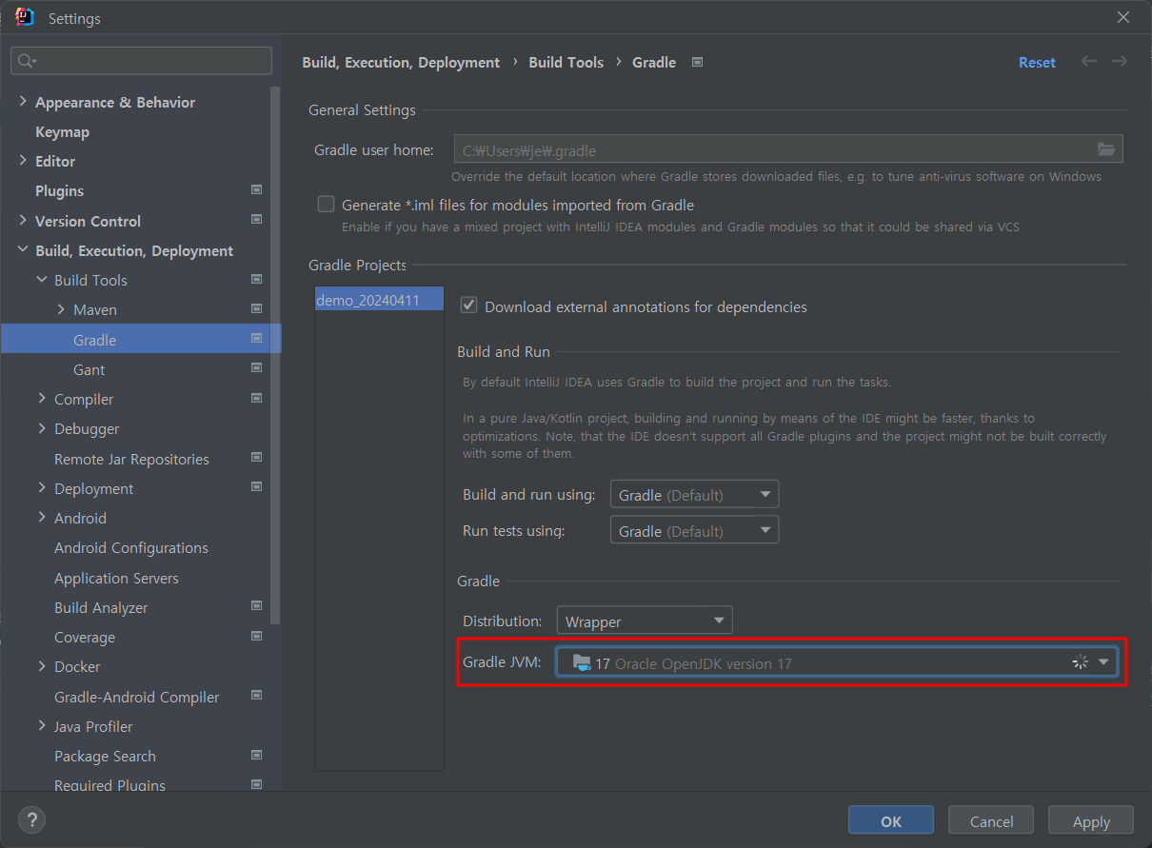
Task: Click Apply button
Action: point(1091,820)
